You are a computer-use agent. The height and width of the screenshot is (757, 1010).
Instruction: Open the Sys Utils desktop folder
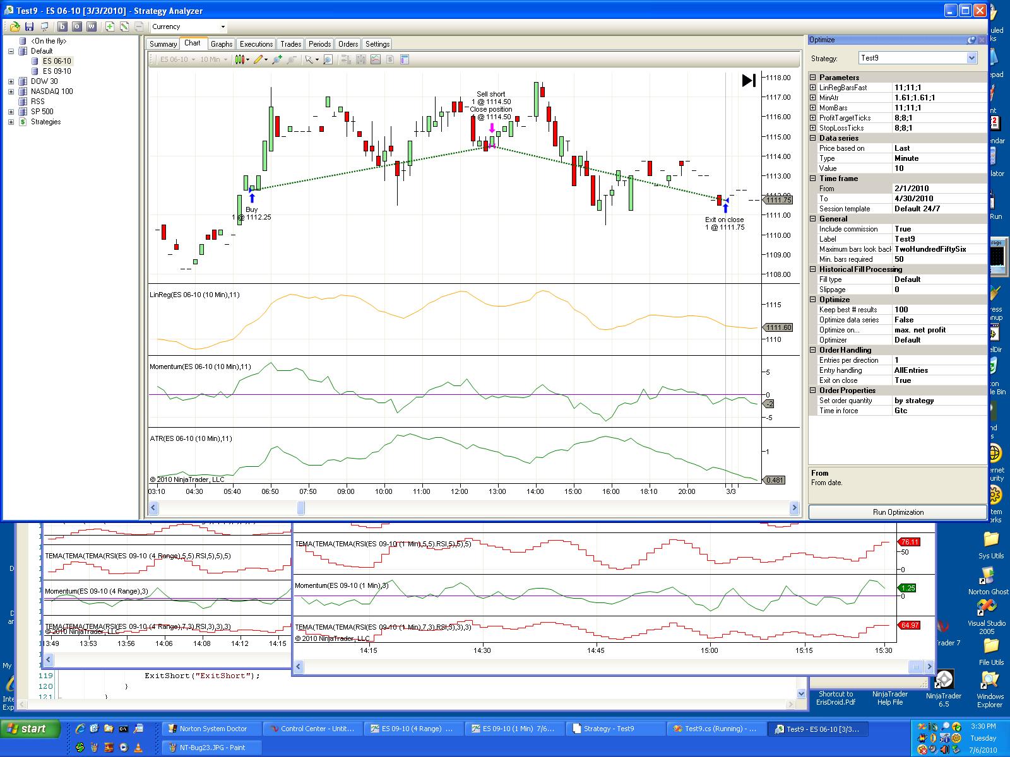click(991, 544)
